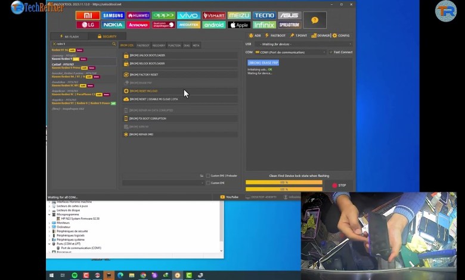Select Xiaomi Redmi 9 Prime model
This screenshot has height=280, width=465.
click(66, 68)
